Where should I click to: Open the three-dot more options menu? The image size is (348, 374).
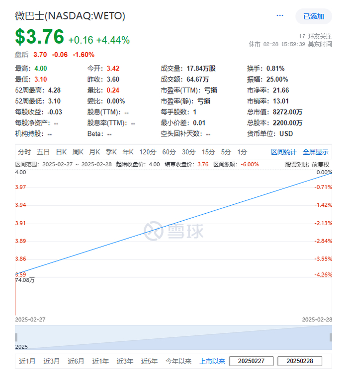pyautogui.click(x=279, y=16)
